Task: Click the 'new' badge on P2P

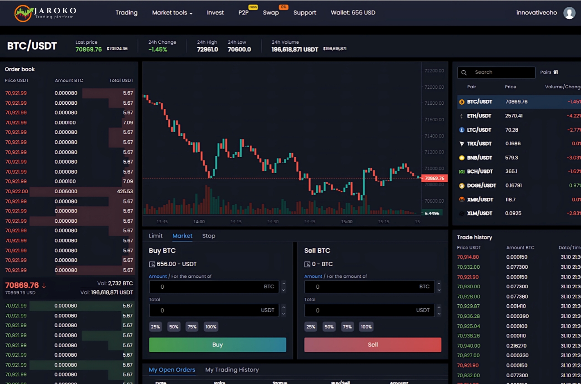Action: coord(253,7)
